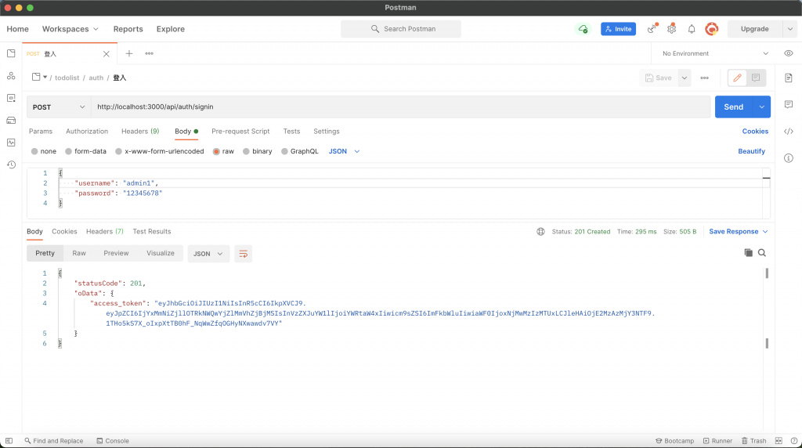Open the notifications bell

point(692,29)
